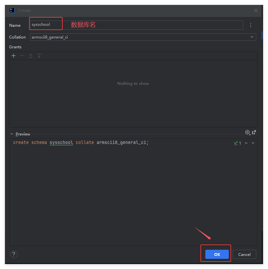Click 'armscii8_general_ci;' in preview code
This screenshot has width=268, height=269.
(122, 143)
